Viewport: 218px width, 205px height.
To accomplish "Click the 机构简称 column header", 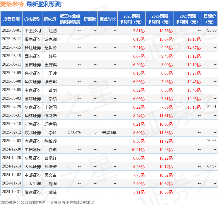I will tap(32, 19).
